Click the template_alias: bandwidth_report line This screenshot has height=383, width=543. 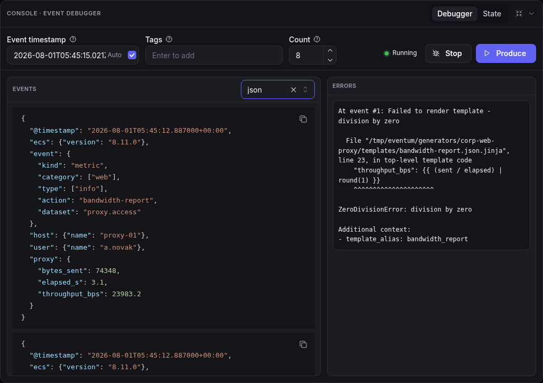coord(403,239)
